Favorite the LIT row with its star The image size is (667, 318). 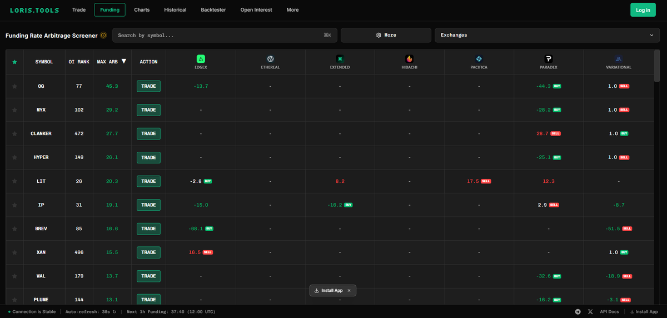coord(14,181)
